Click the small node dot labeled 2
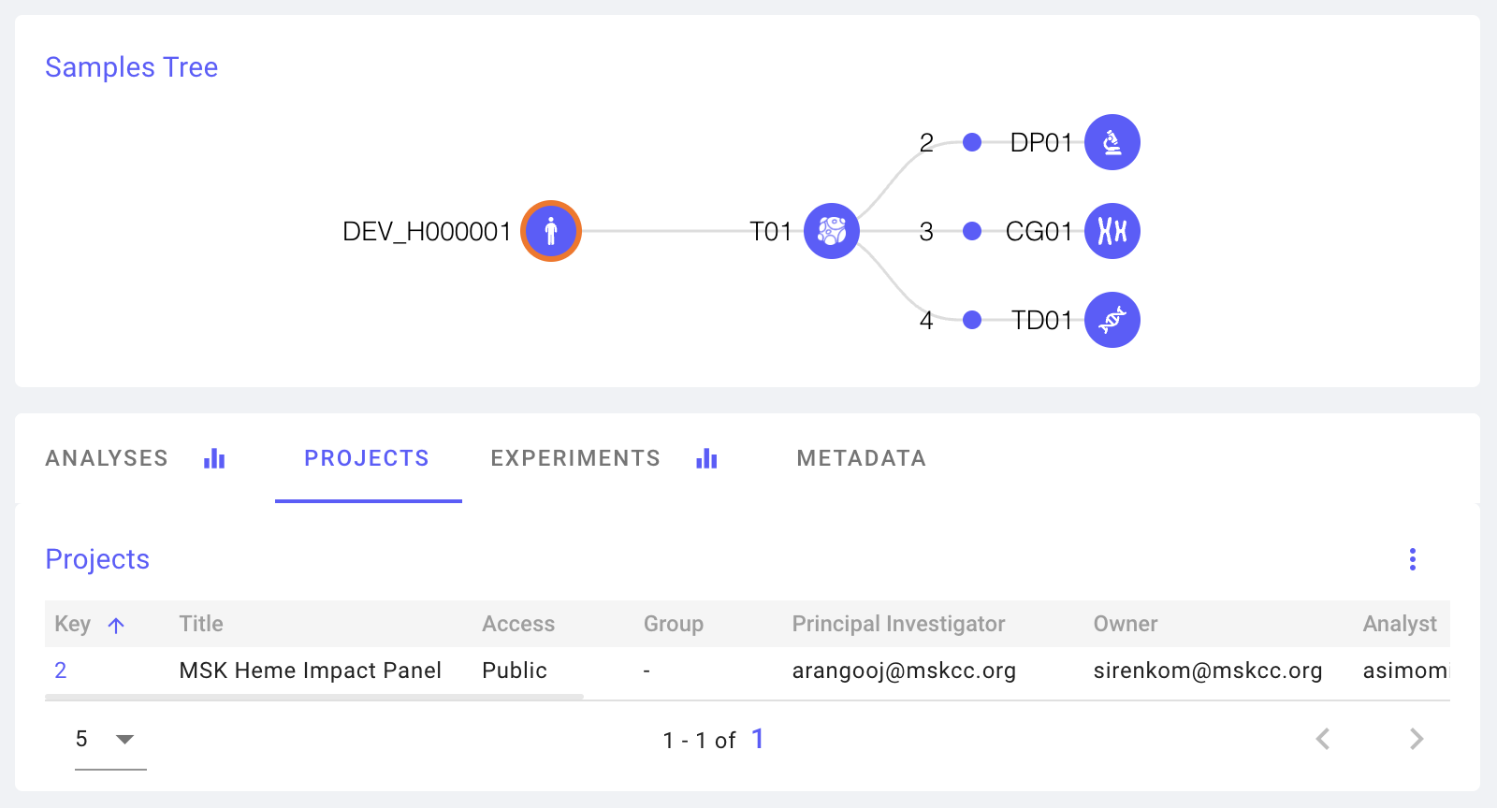This screenshot has height=808, width=1497. pyautogui.click(x=972, y=142)
